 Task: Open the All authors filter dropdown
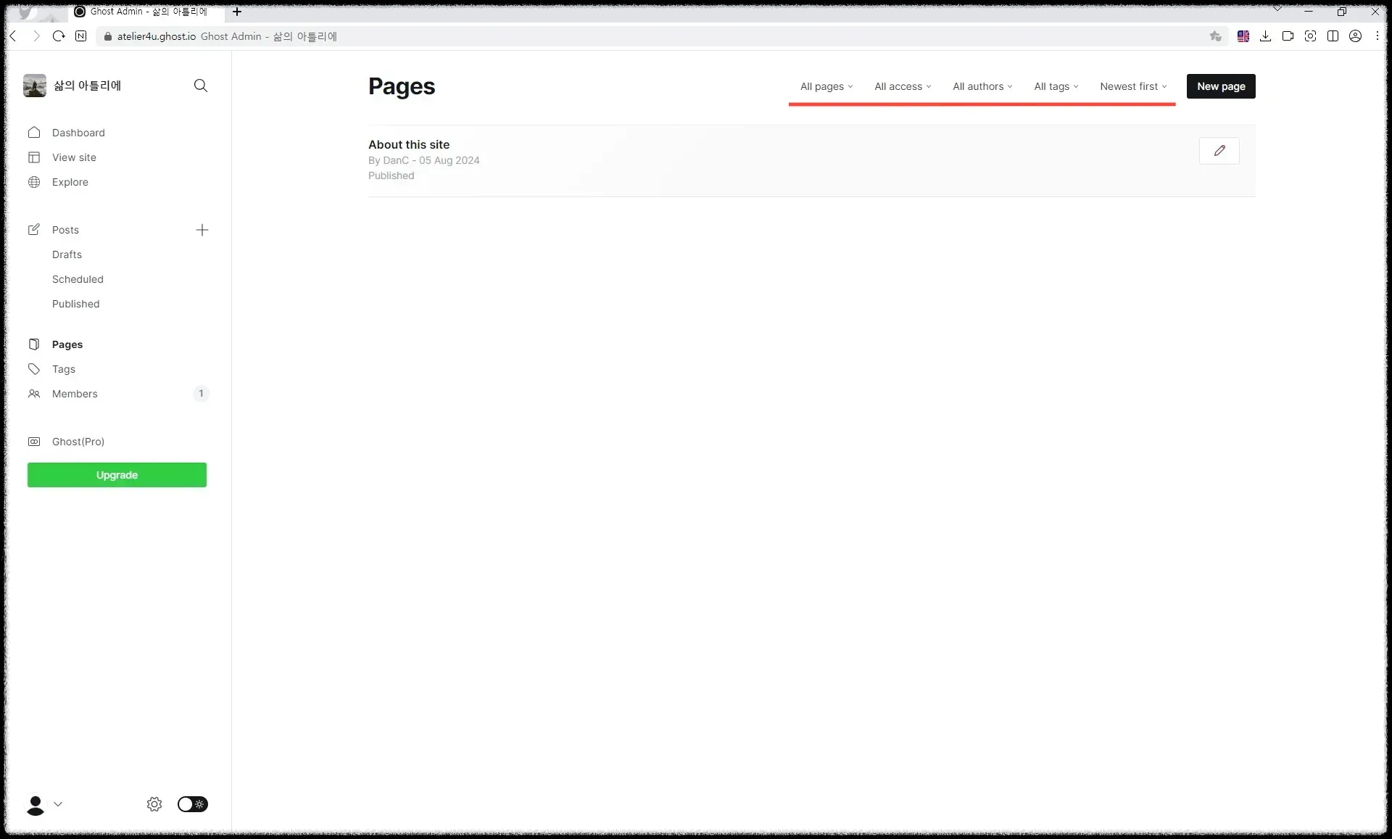click(x=982, y=86)
